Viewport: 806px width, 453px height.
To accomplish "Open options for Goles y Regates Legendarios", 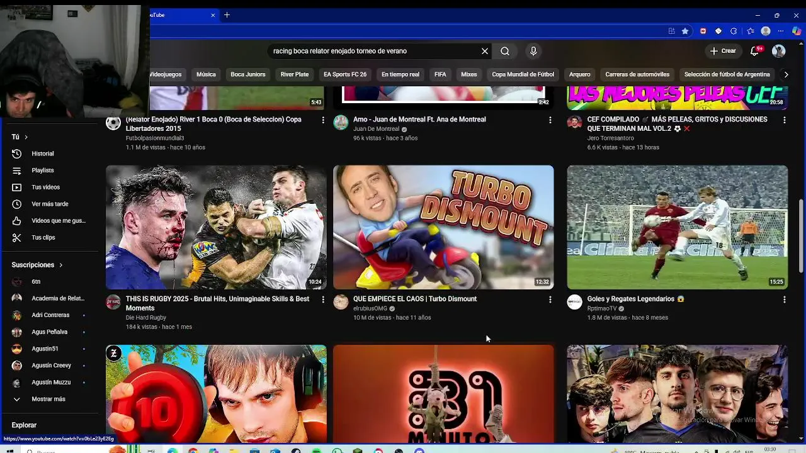I will (x=784, y=299).
